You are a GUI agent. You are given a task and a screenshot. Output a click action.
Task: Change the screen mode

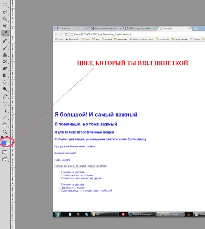point(5,159)
